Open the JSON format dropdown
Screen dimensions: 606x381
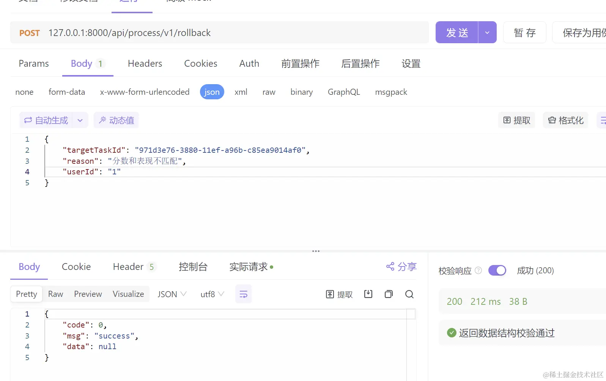click(172, 294)
